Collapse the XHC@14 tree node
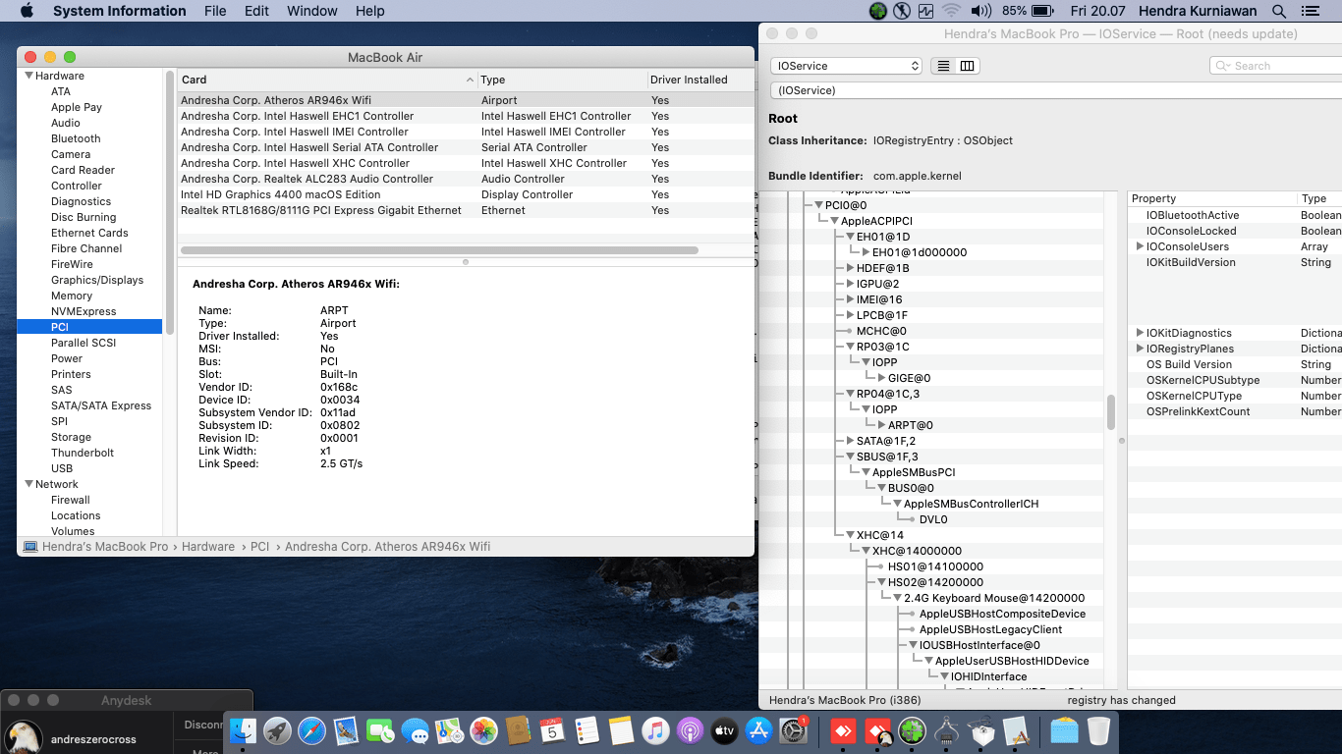This screenshot has width=1342, height=754. (x=850, y=535)
